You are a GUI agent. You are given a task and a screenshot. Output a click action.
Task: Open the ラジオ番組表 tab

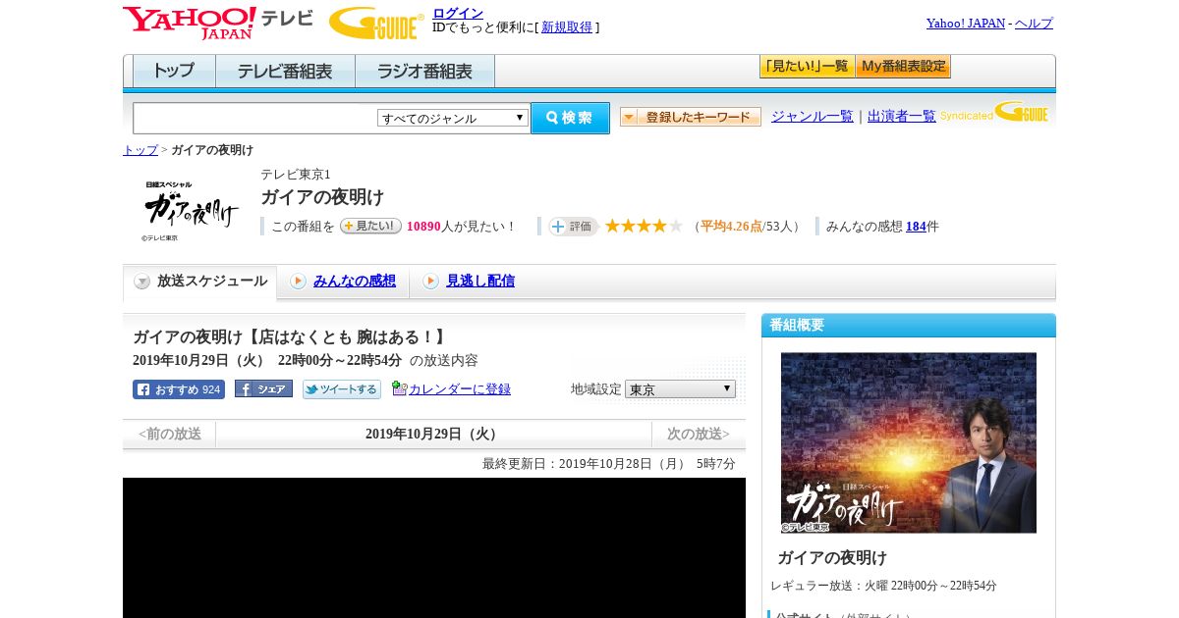[x=424, y=72]
